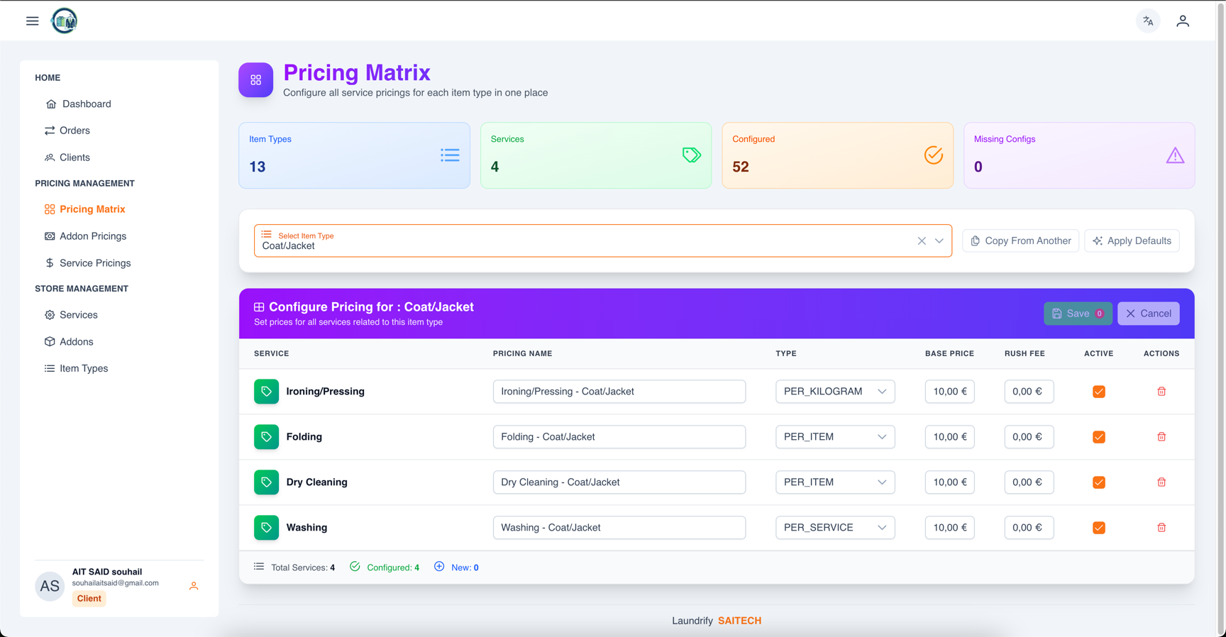1226x637 pixels.
Task: Click the Save button
Action: [1078, 314]
